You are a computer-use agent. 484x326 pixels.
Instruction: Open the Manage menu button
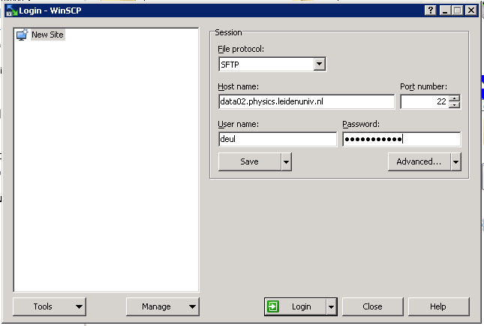[162, 306]
